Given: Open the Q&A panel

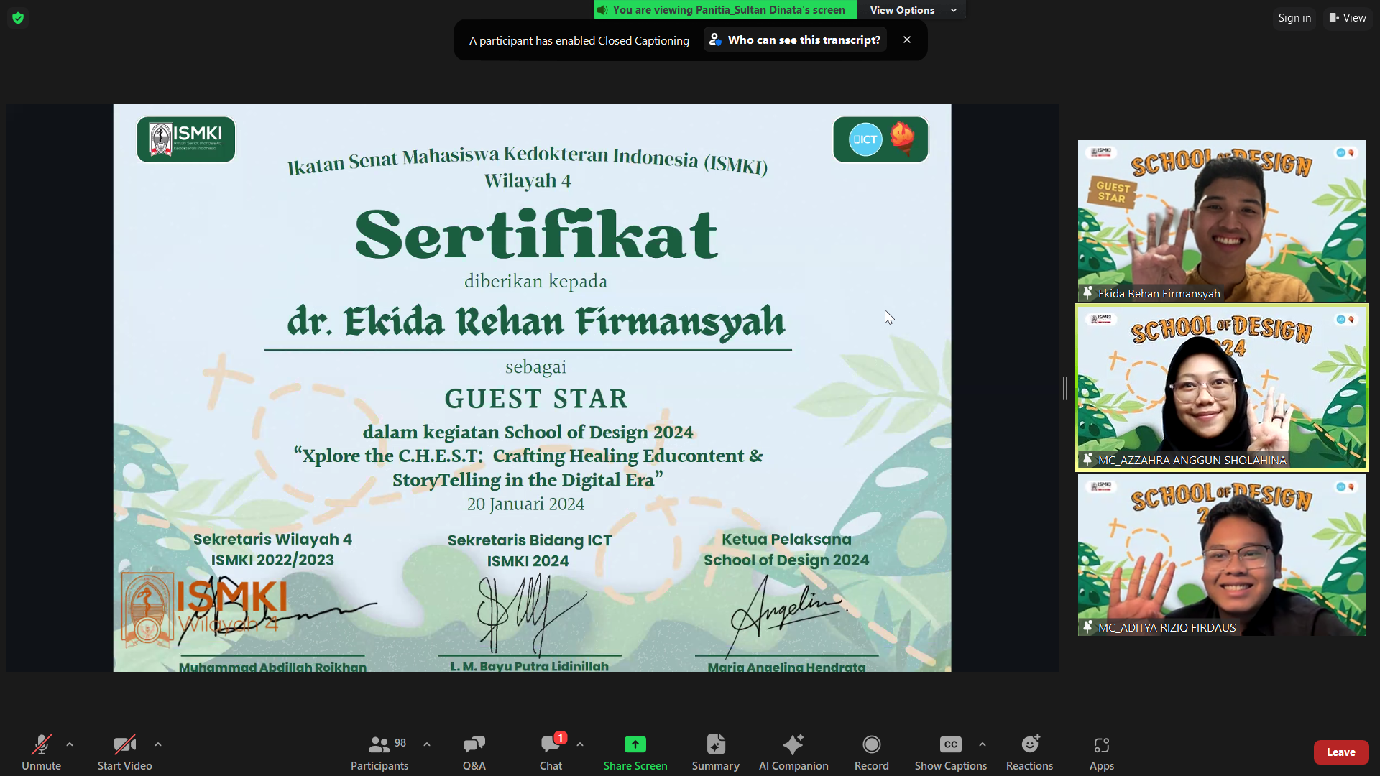Looking at the screenshot, I should click(474, 752).
